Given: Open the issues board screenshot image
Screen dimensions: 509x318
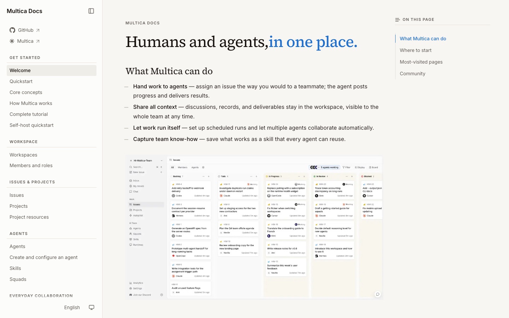Looking at the screenshot, I should click(254, 228).
